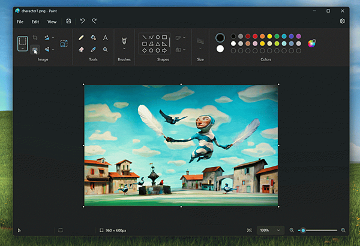The width and height of the screenshot is (360, 246).
Task: Open the 100% zoom level dropdown
Action: [x=271, y=230]
